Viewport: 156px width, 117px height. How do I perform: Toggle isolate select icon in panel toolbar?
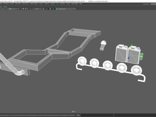tap(33, 9)
